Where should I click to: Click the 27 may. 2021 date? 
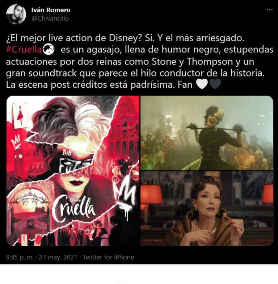58,257
